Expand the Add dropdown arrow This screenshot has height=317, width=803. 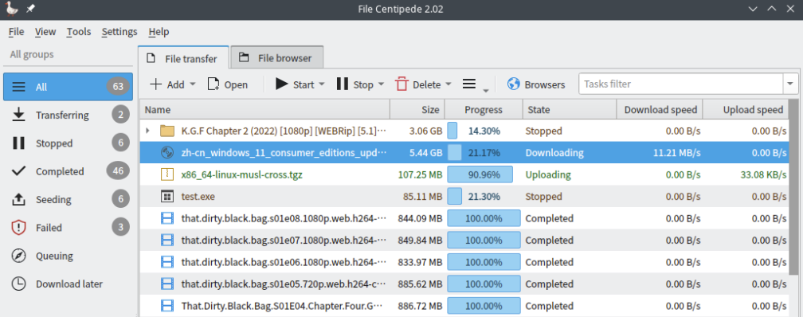(x=193, y=84)
